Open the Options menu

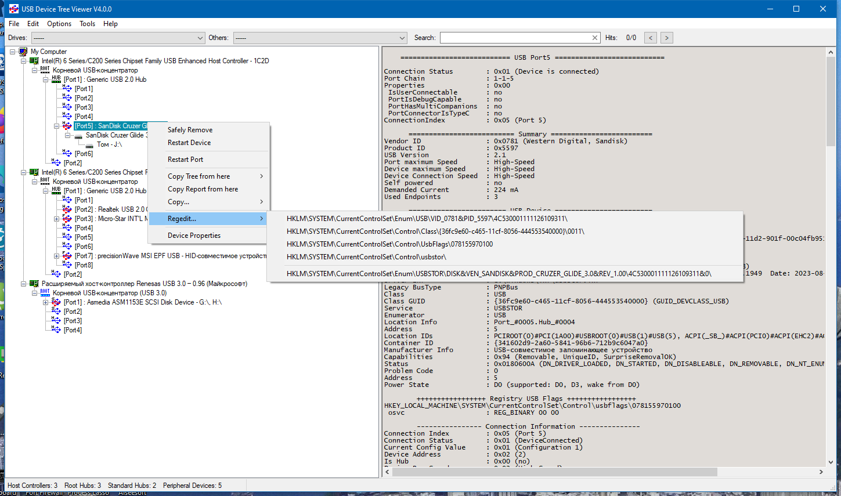tap(59, 24)
